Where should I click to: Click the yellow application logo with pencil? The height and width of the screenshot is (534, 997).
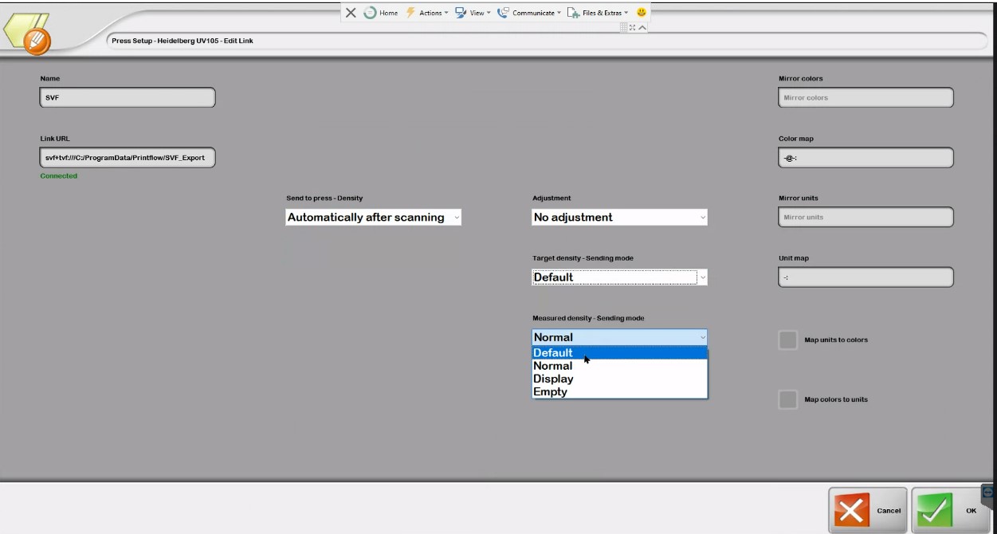(x=29, y=34)
